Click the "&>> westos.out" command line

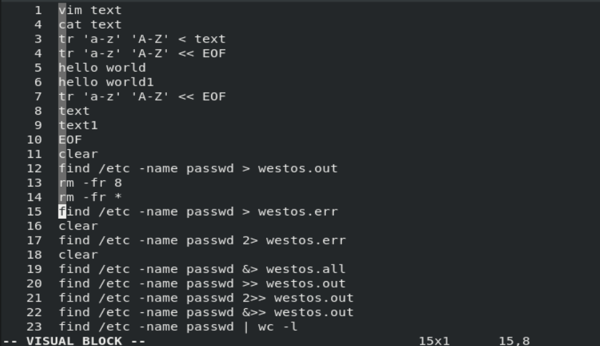pyautogui.click(x=206, y=312)
